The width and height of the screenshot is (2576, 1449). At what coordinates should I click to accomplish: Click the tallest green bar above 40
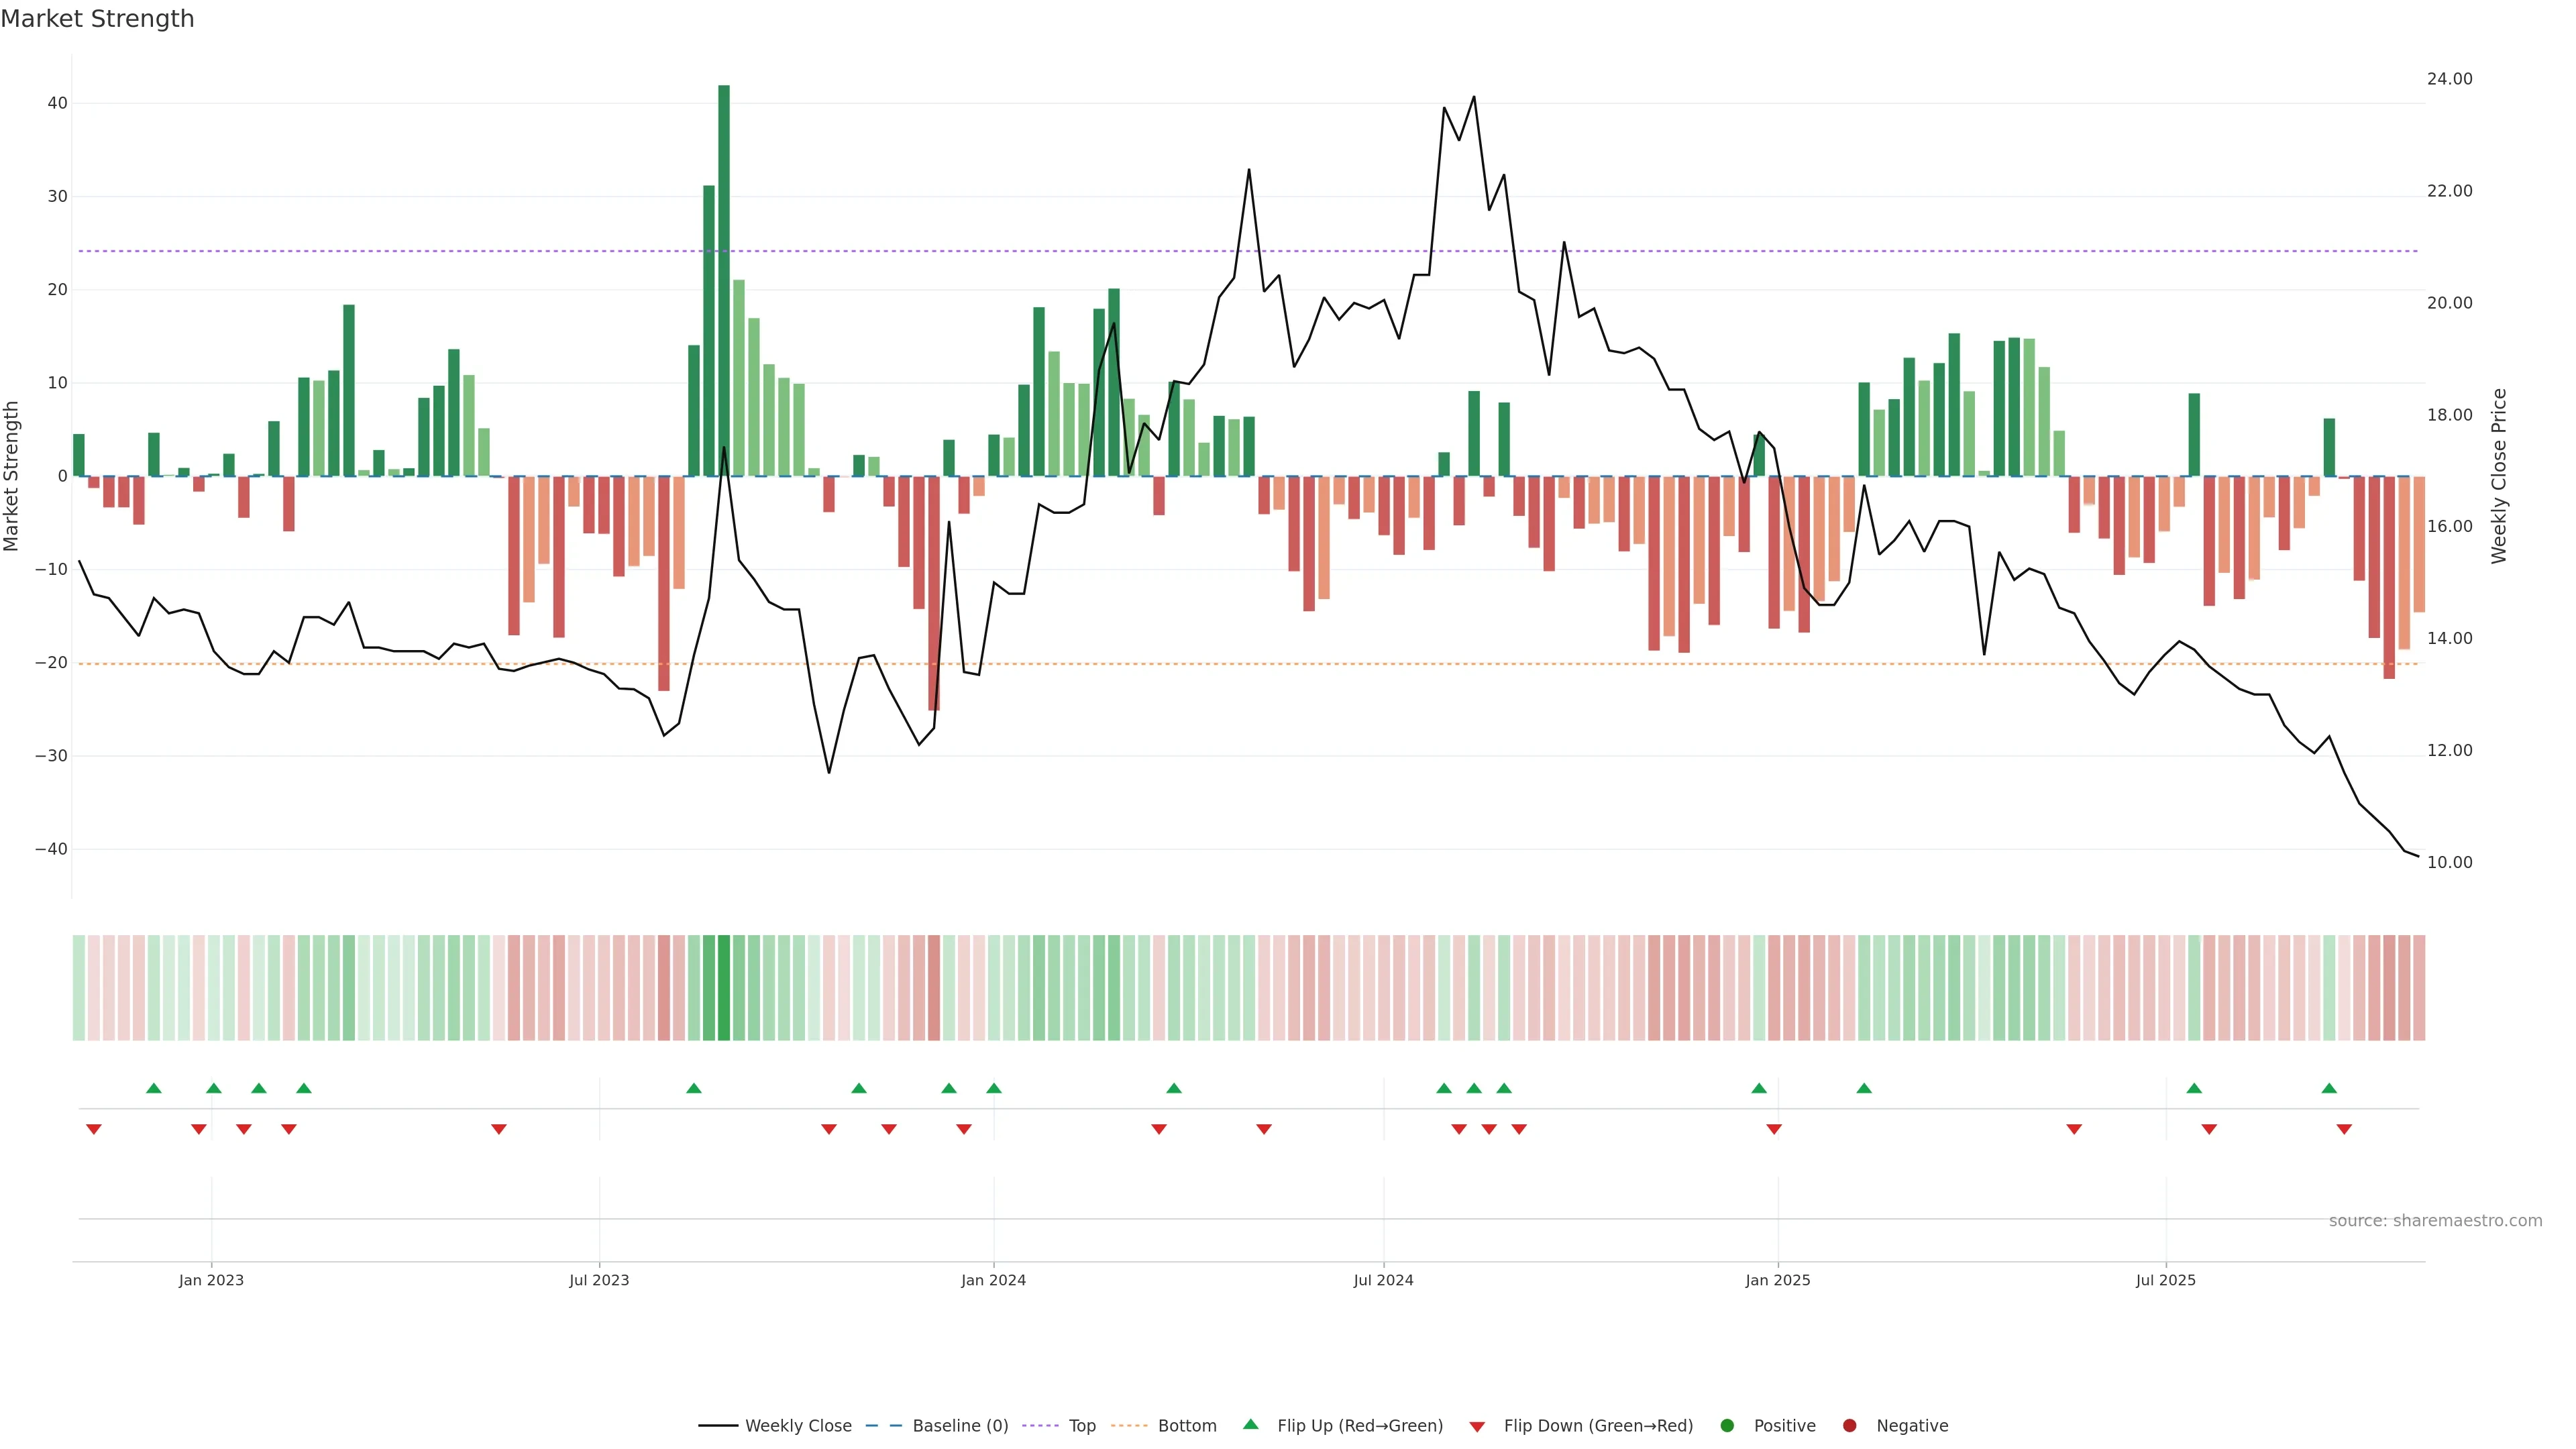[x=724, y=280]
